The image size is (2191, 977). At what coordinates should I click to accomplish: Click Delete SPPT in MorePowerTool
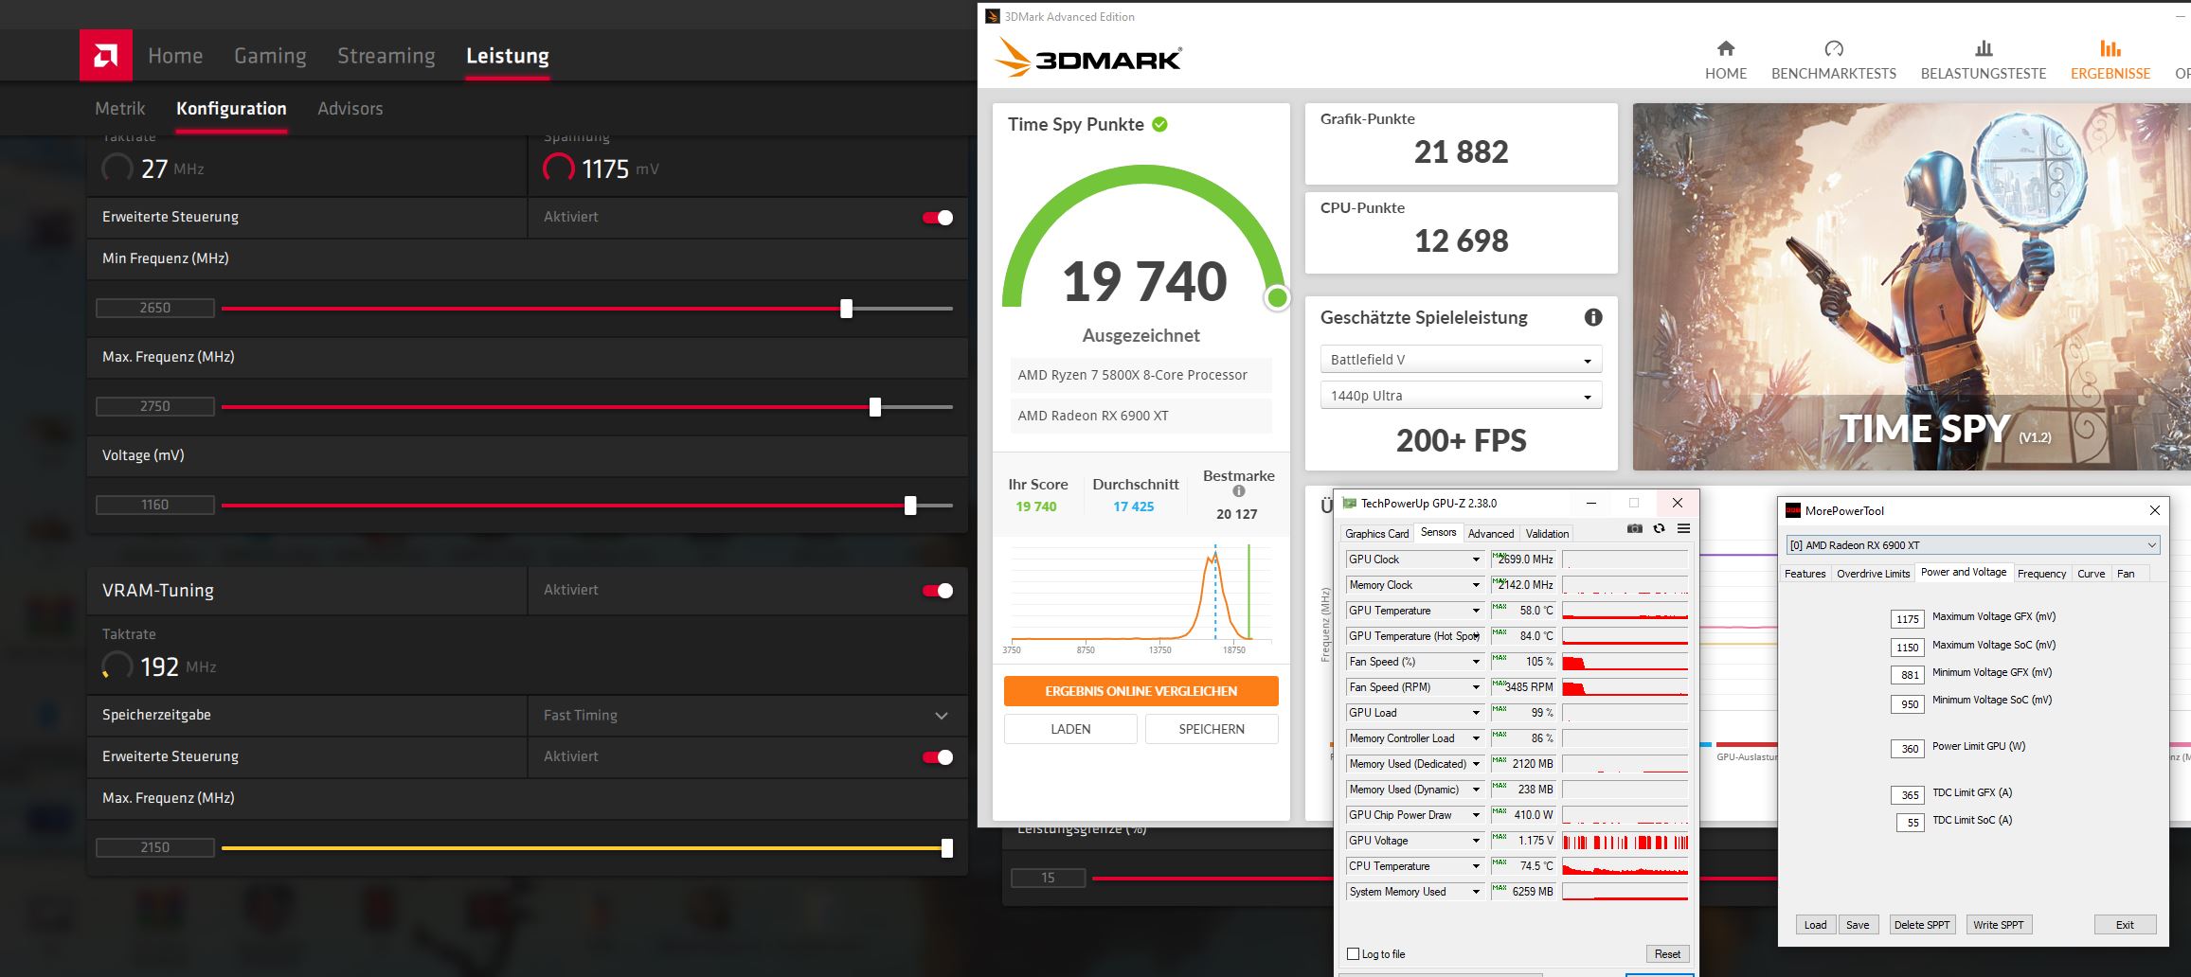[1922, 925]
